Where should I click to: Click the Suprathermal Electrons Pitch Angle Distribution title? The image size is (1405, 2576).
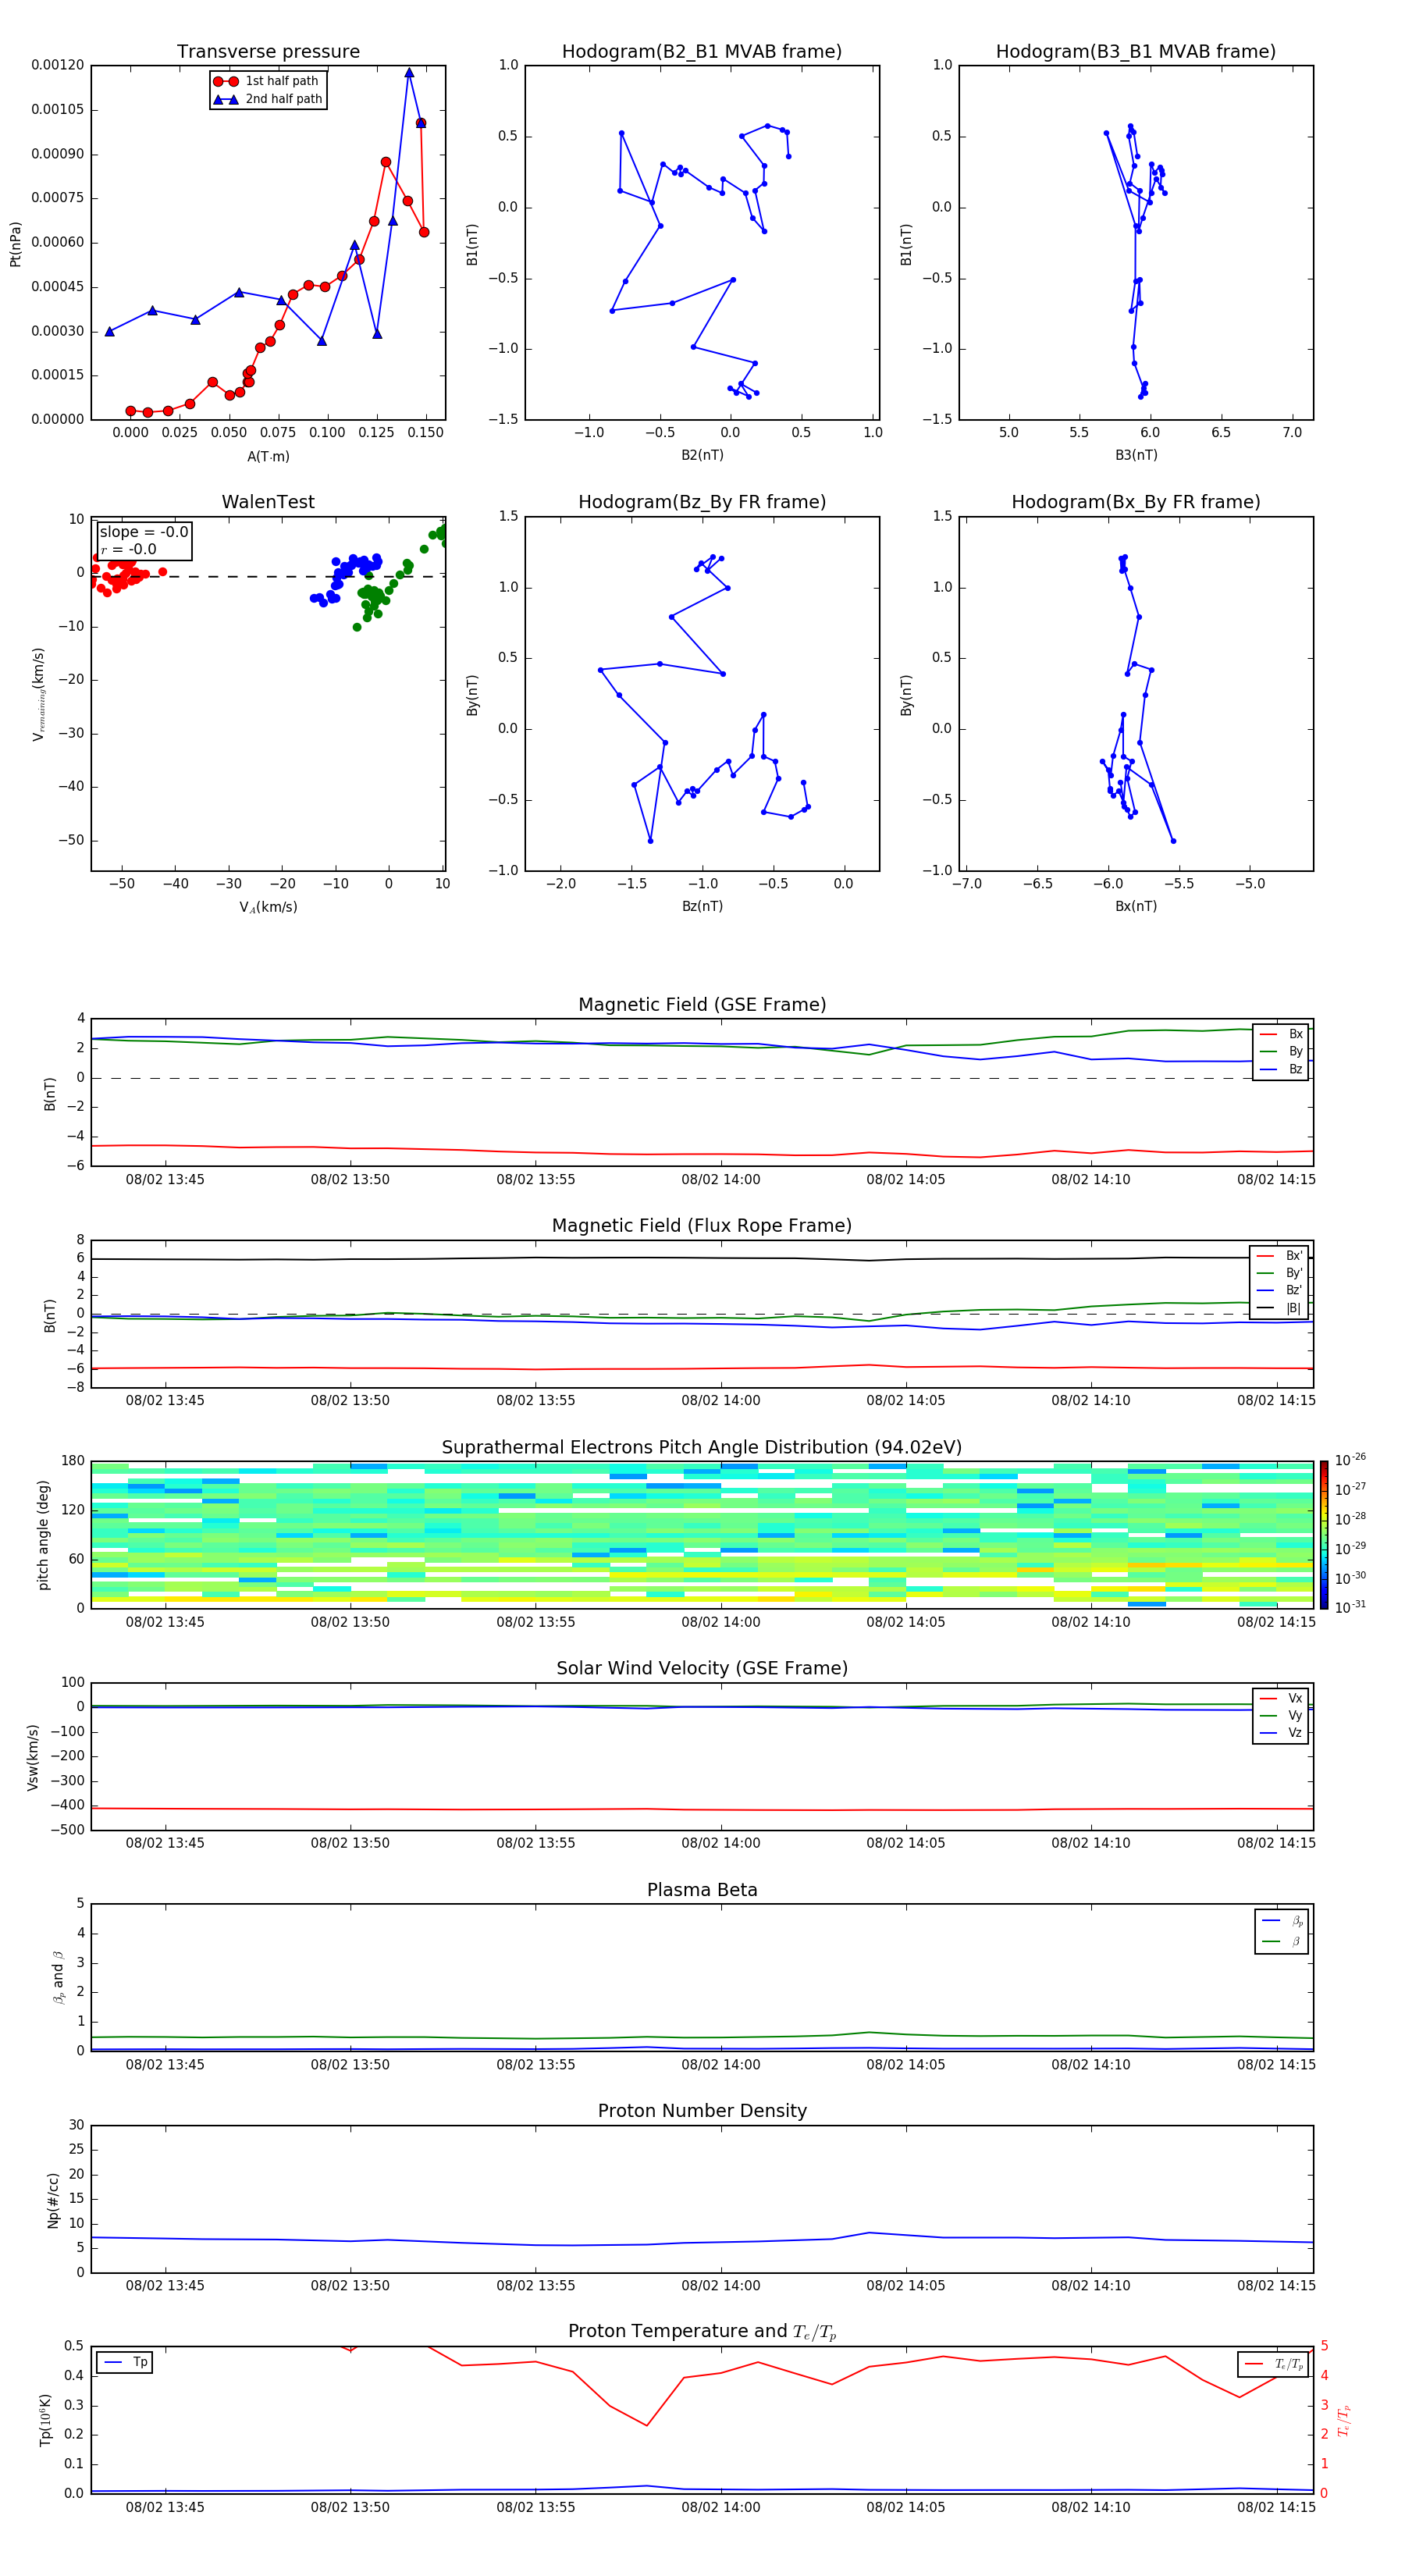(x=702, y=1448)
